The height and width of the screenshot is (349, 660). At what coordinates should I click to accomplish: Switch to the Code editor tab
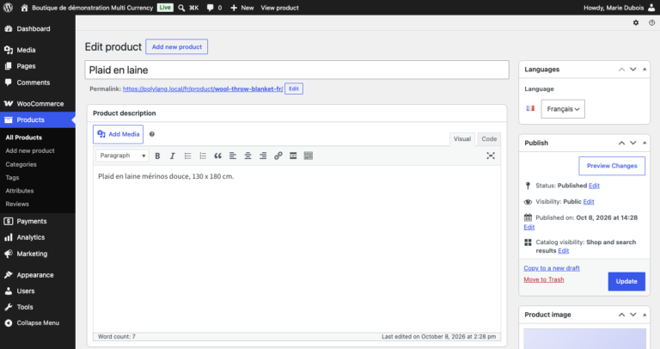(489, 139)
